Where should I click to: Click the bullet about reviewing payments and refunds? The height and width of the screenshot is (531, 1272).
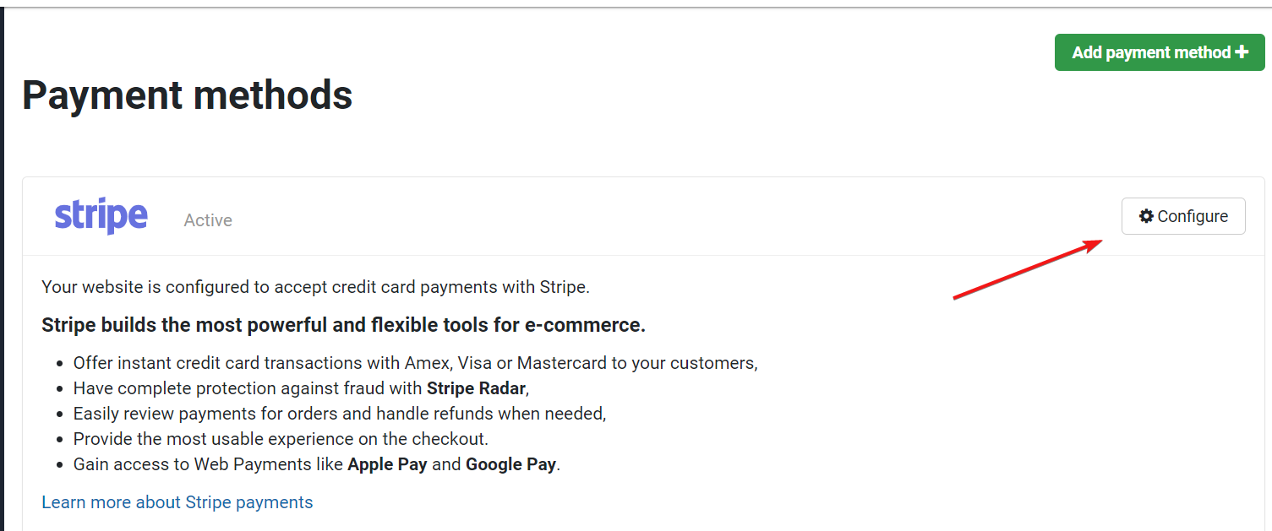(340, 414)
